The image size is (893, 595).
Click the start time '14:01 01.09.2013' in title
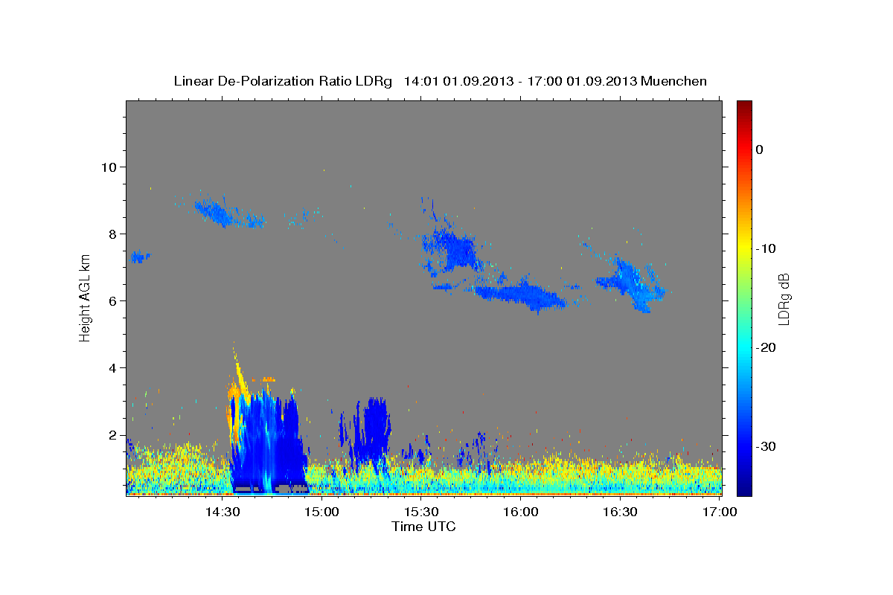458,81
